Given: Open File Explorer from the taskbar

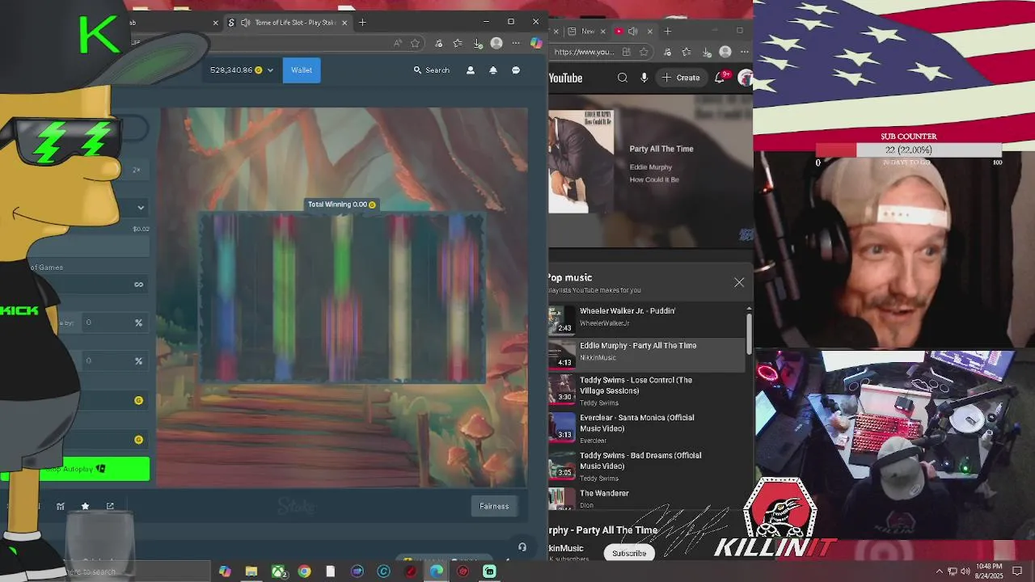Looking at the screenshot, I should [x=251, y=571].
